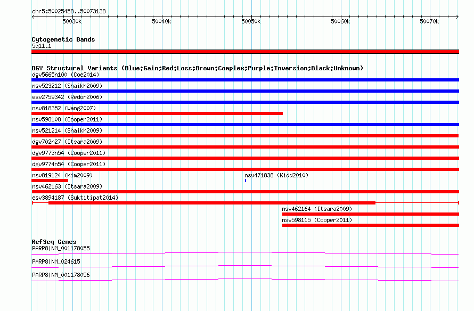Click the 5q11.1 band label
Viewport: 474px width, 311px height.
tap(42, 46)
